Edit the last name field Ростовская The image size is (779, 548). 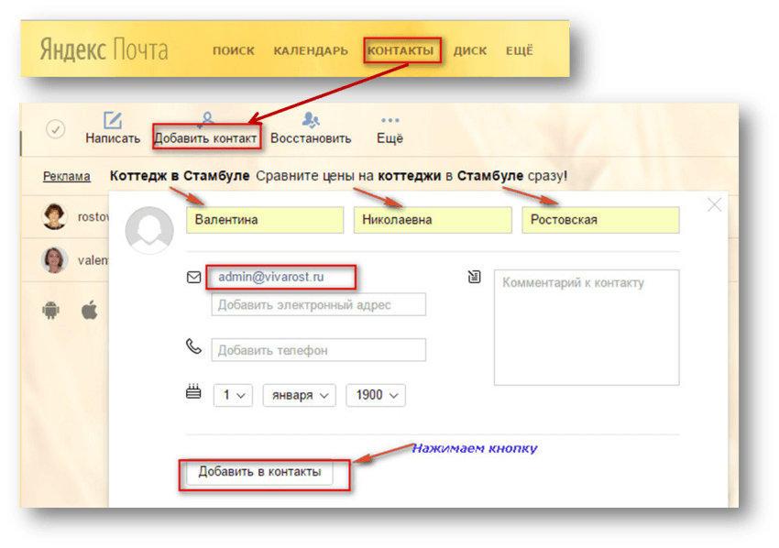pos(600,220)
